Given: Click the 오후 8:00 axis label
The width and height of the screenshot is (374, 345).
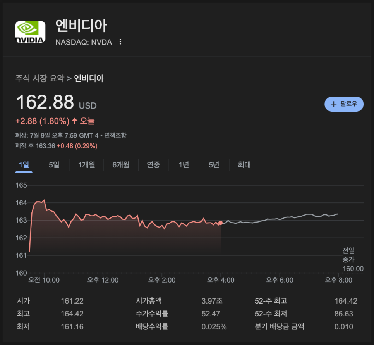Looking at the screenshot, I should pyautogui.click(x=338, y=280).
